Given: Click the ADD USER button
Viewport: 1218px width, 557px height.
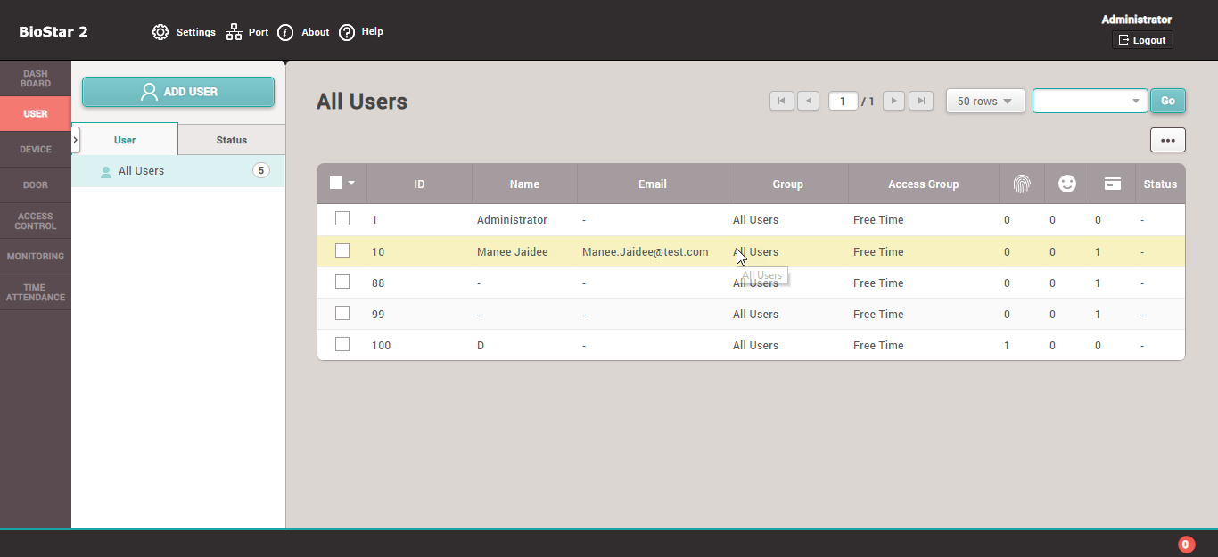Looking at the screenshot, I should (178, 92).
